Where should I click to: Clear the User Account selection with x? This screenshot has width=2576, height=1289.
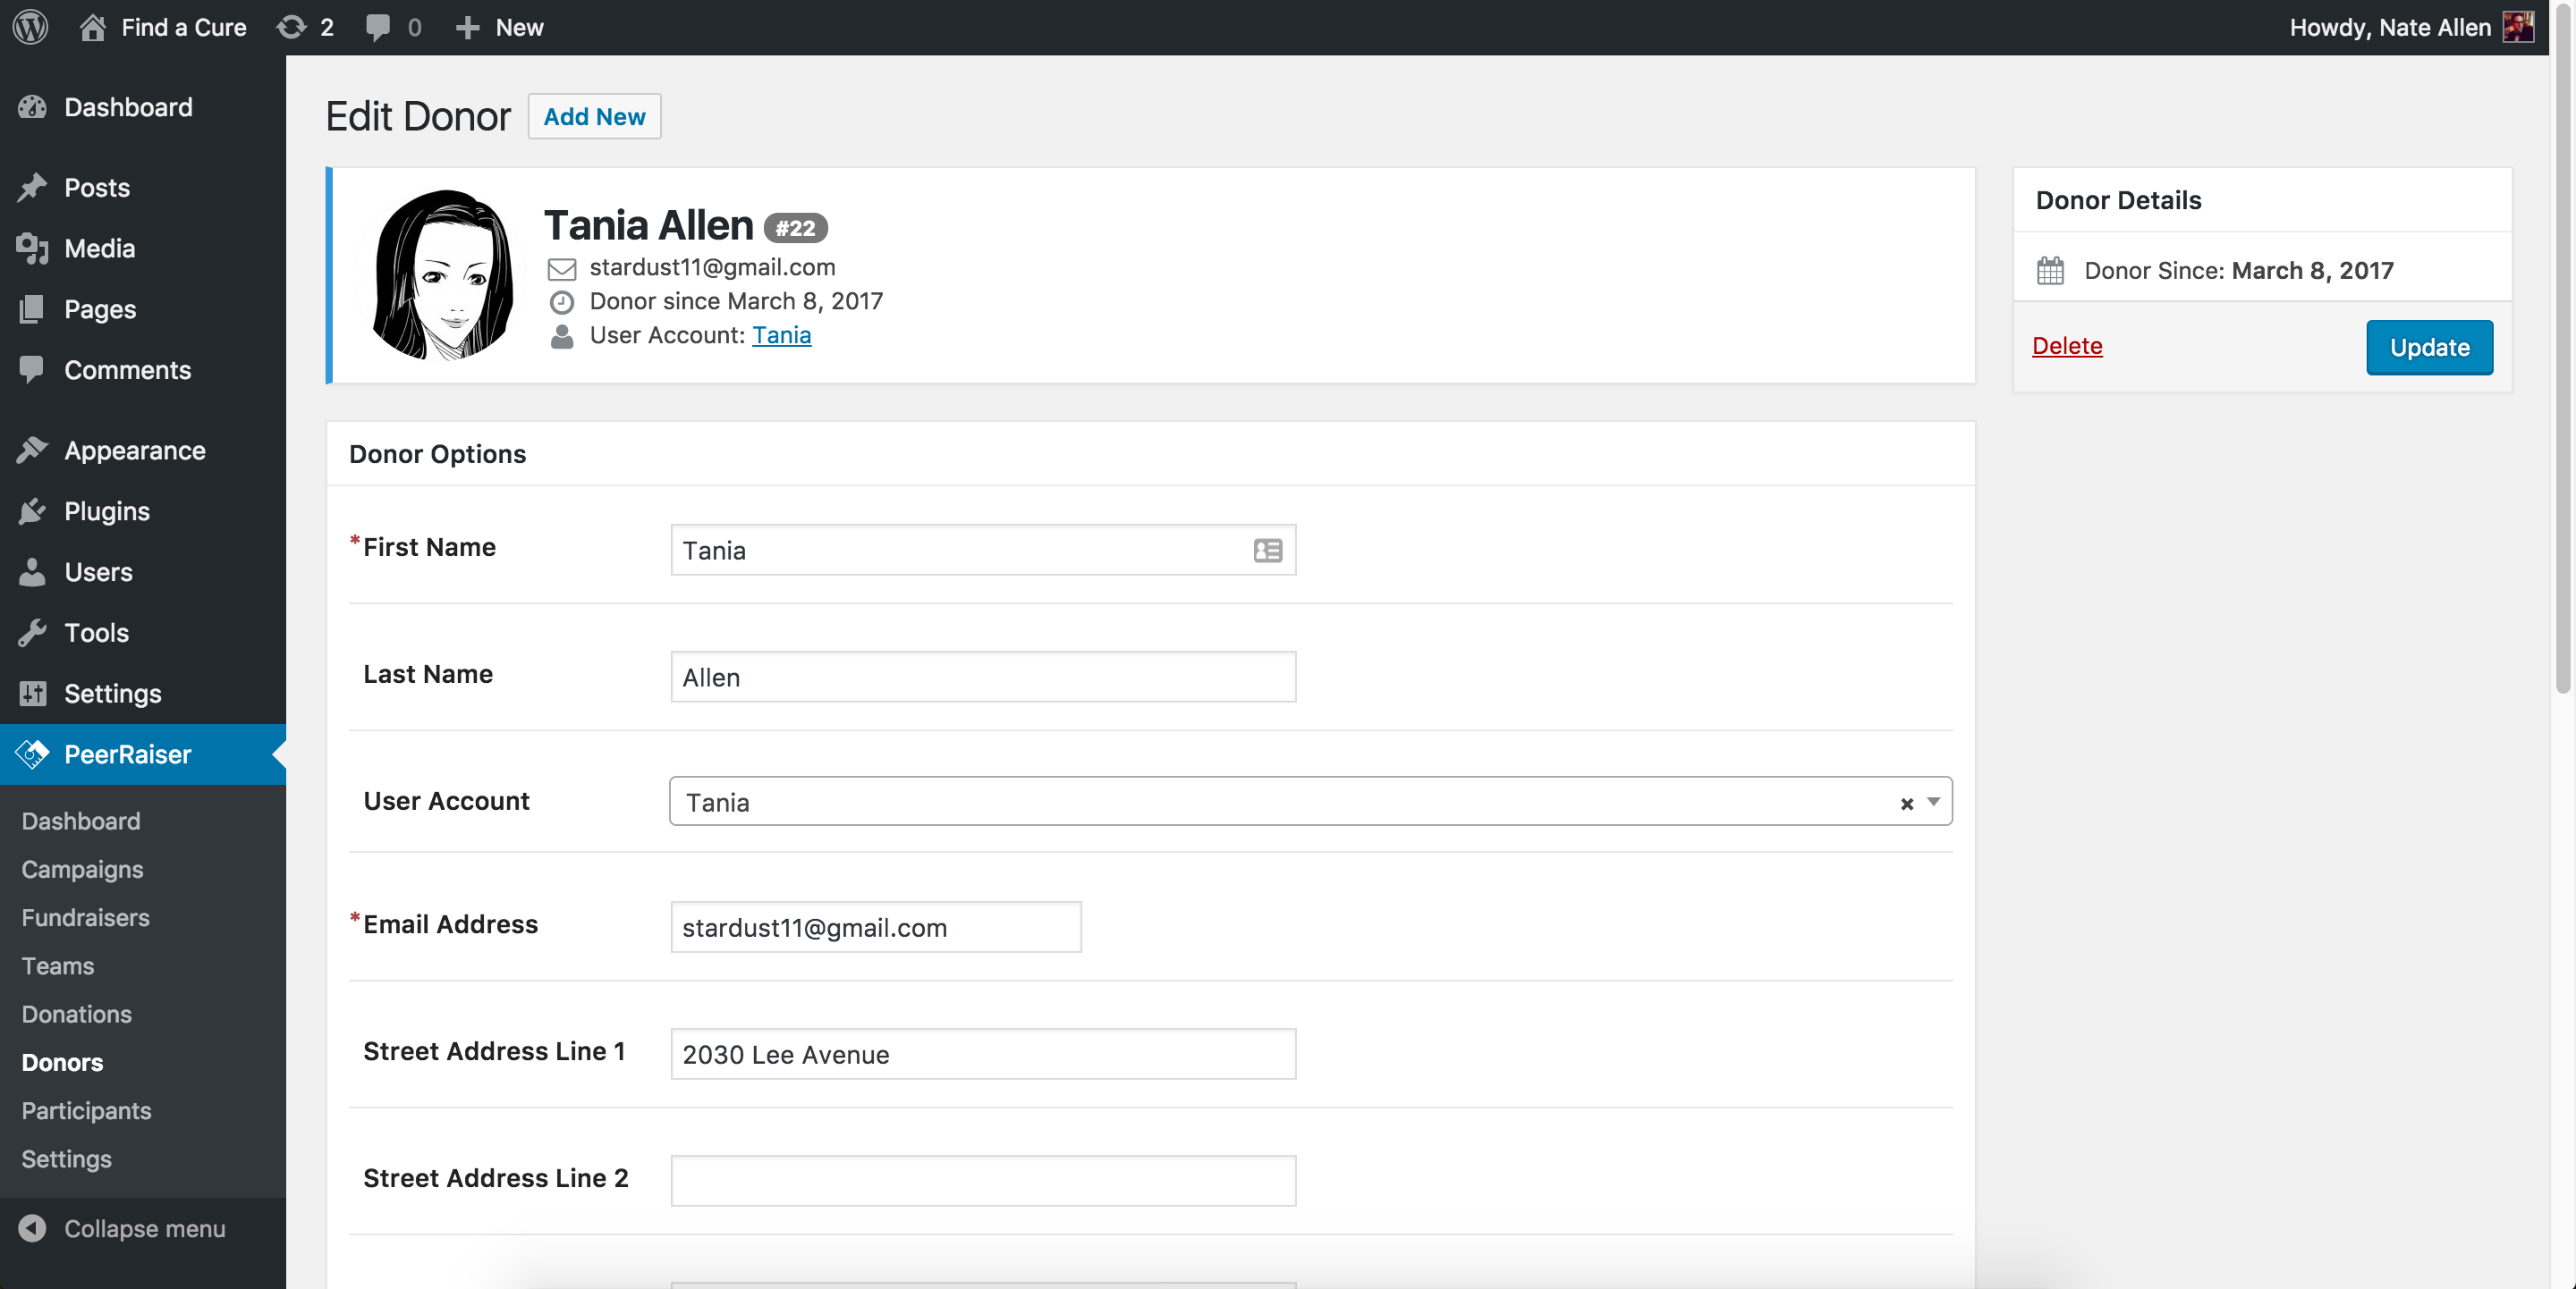[x=1906, y=803]
